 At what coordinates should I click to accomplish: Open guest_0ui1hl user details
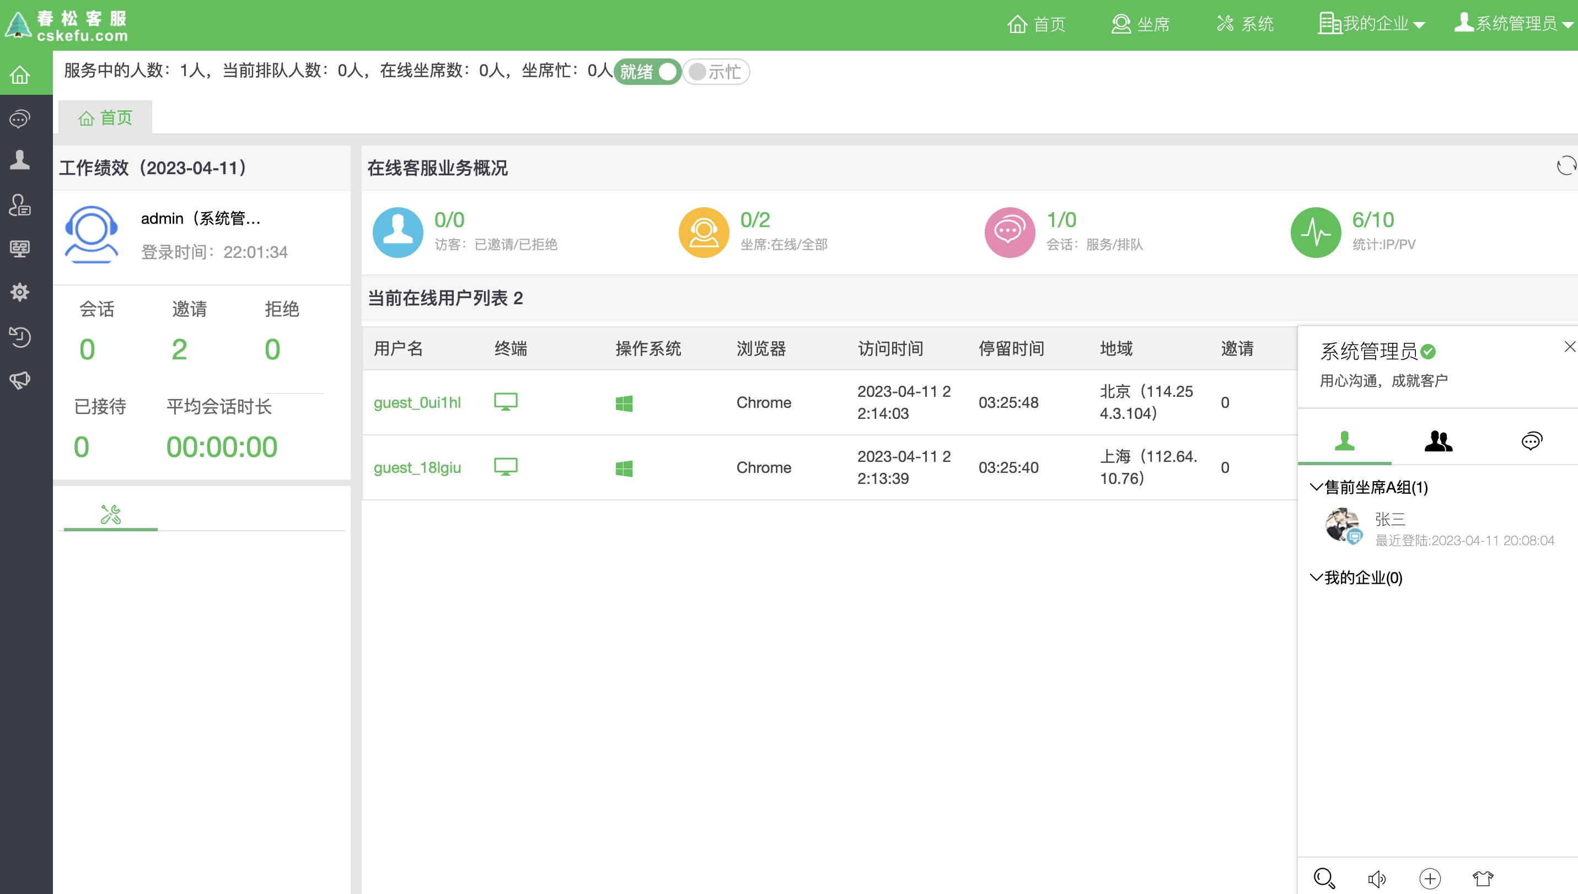tap(418, 402)
